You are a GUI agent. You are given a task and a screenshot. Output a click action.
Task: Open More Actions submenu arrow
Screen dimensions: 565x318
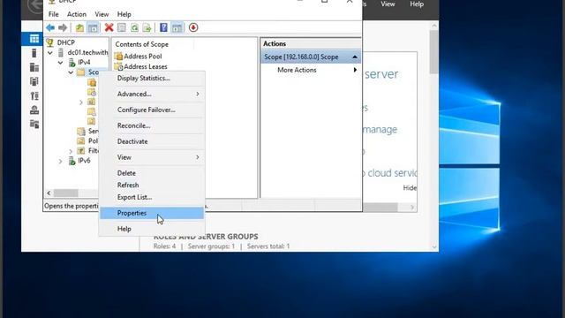[x=355, y=70]
